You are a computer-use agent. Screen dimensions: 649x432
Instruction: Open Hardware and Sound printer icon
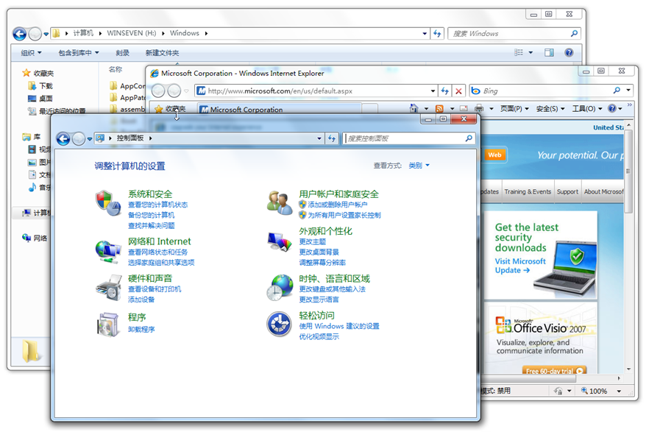(x=107, y=288)
